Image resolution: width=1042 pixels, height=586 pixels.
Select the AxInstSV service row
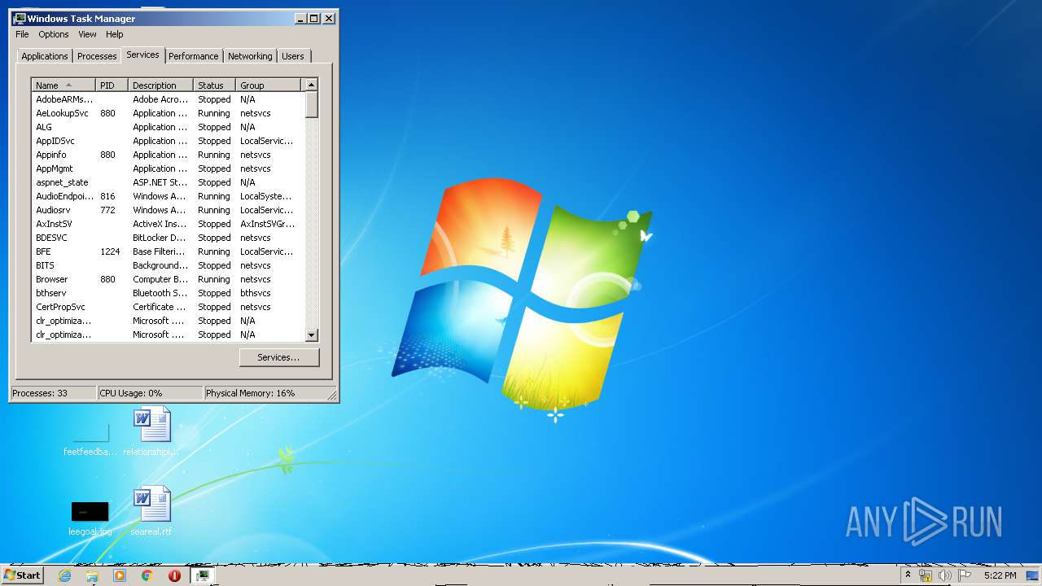168,224
